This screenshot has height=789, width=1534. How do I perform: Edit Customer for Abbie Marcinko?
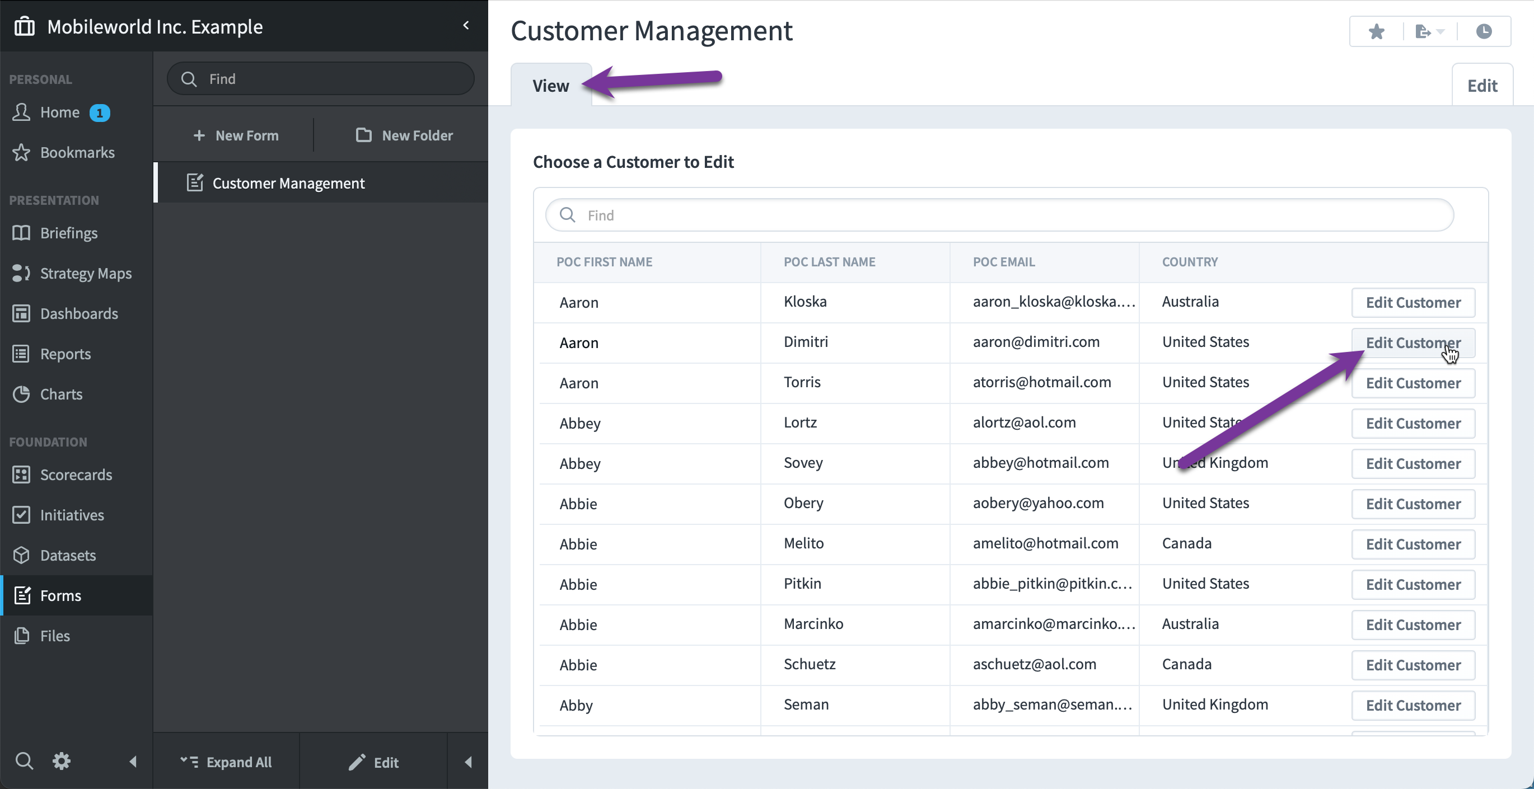1413,625
